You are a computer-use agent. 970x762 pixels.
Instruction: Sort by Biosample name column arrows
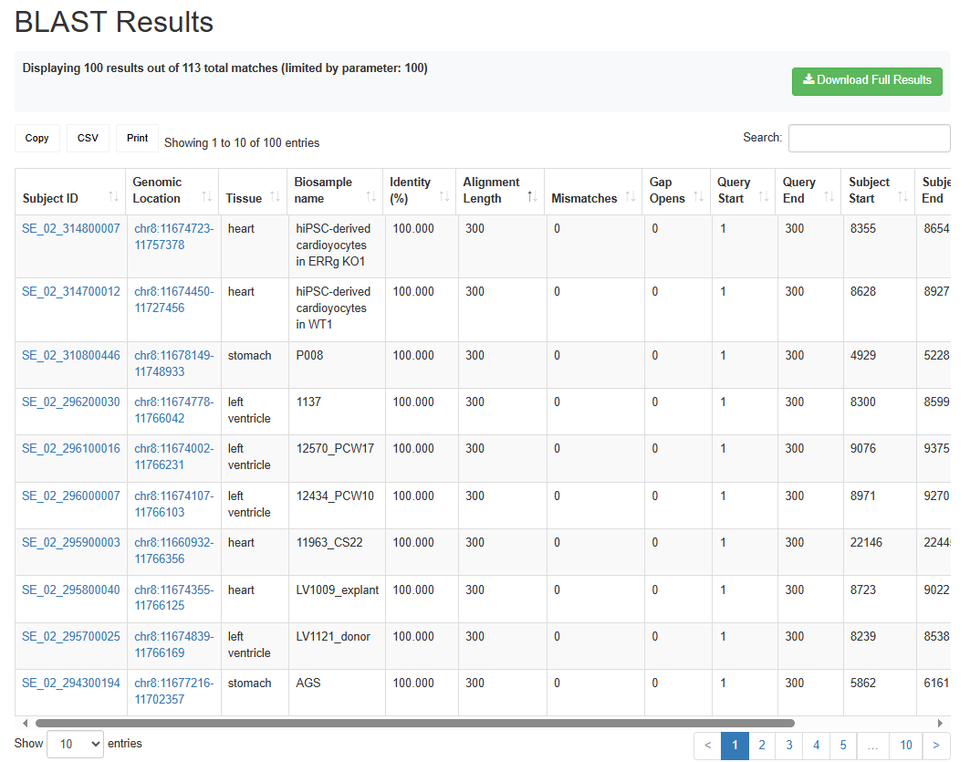(x=371, y=197)
